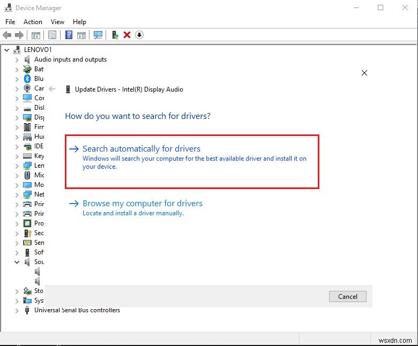Select Universal Serial Bus controllers label
Screen dimensions: 418x346
(77, 310)
